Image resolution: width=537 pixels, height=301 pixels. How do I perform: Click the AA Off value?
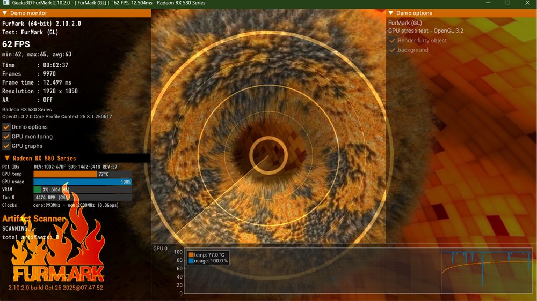[x=48, y=100]
